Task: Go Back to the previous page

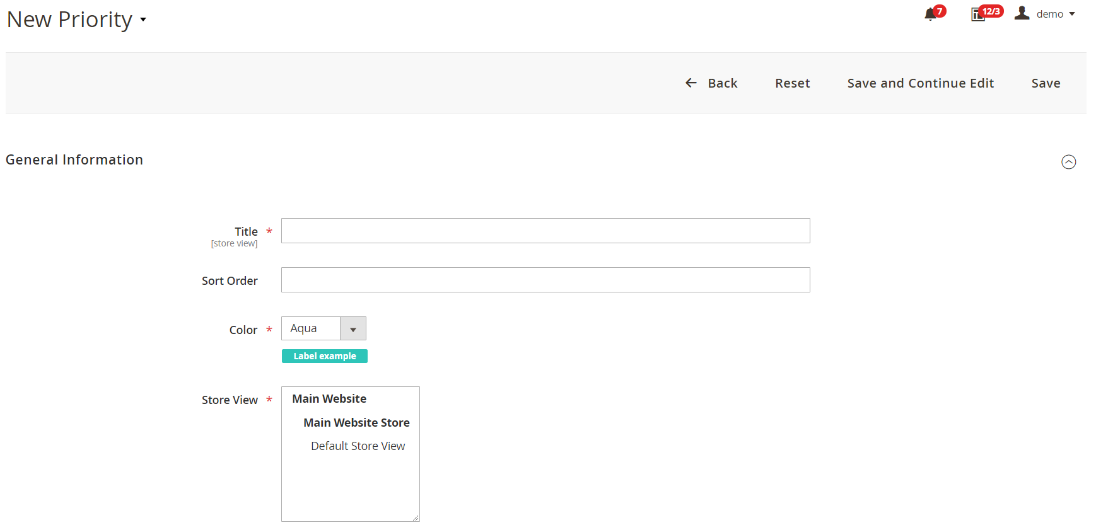Action: (711, 83)
